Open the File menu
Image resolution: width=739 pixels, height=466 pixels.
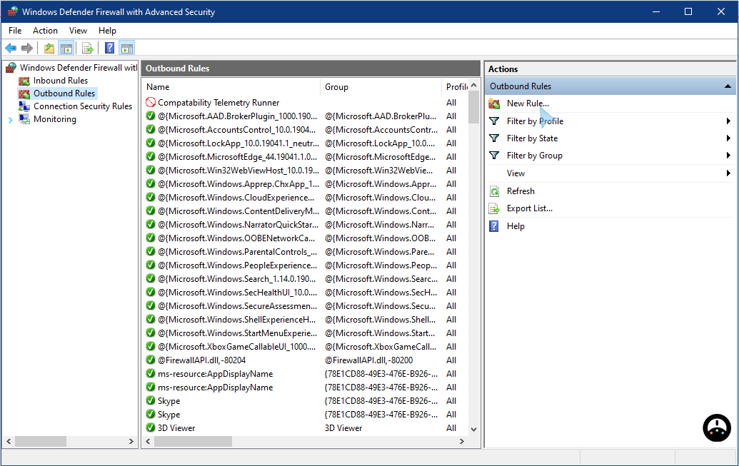coord(15,31)
